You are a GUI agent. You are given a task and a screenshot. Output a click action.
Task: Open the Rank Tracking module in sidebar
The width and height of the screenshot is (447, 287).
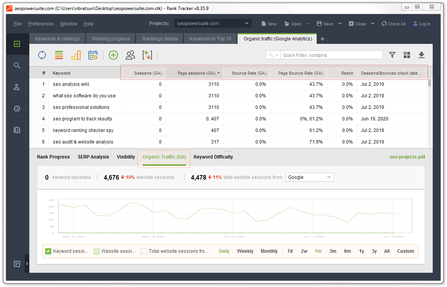(x=17, y=44)
